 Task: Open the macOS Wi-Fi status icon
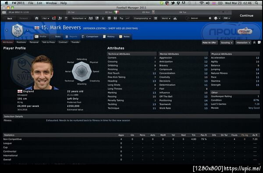point(202,3)
